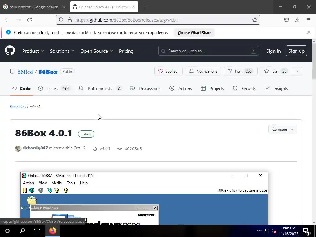Click the Notifications bell button
The width and height of the screenshot is (316, 237).
point(203,71)
